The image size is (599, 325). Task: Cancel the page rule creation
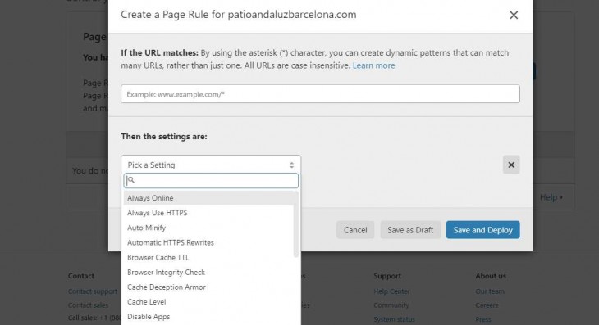[x=355, y=230]
